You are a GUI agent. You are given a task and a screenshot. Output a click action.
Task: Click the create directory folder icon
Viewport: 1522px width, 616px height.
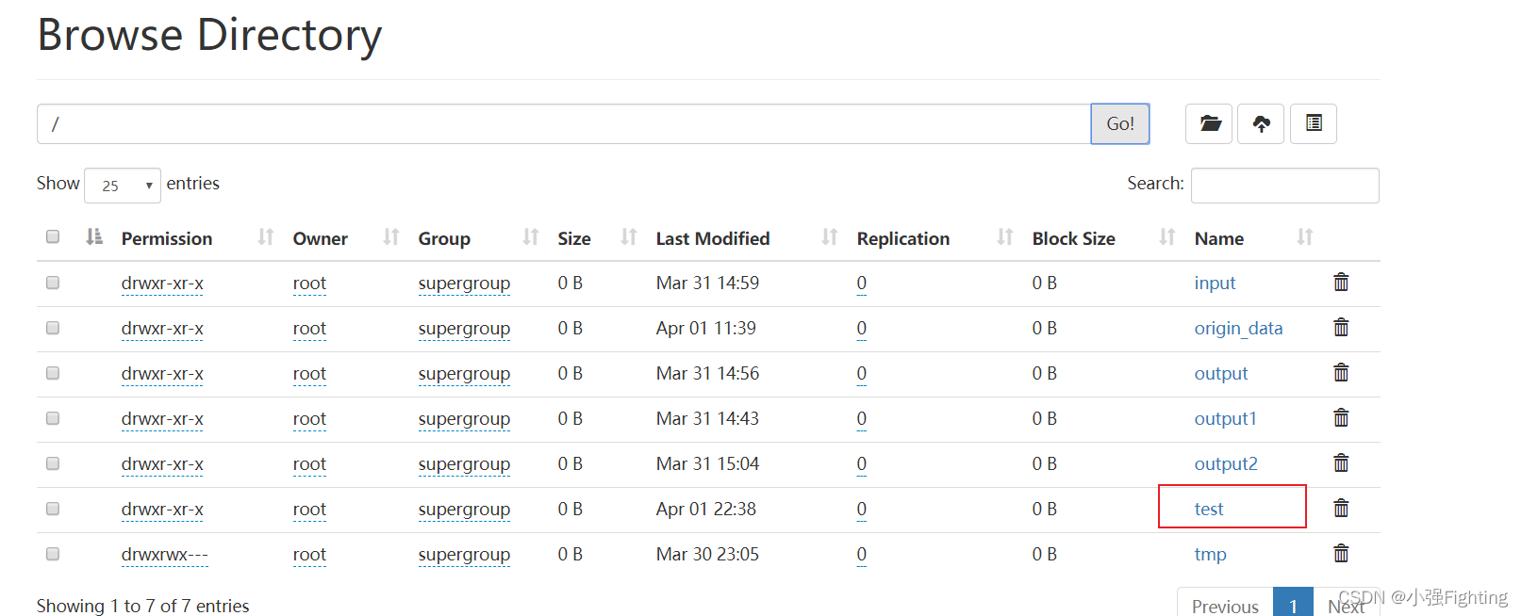(1210, 123)
